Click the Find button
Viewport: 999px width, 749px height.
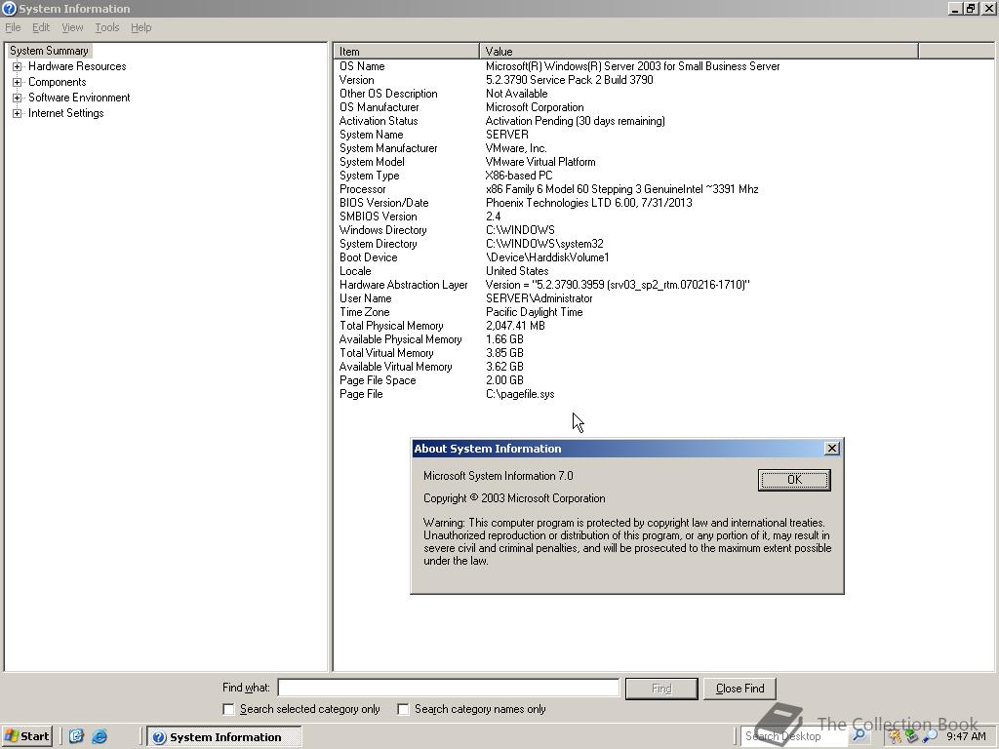coord(661,689)
